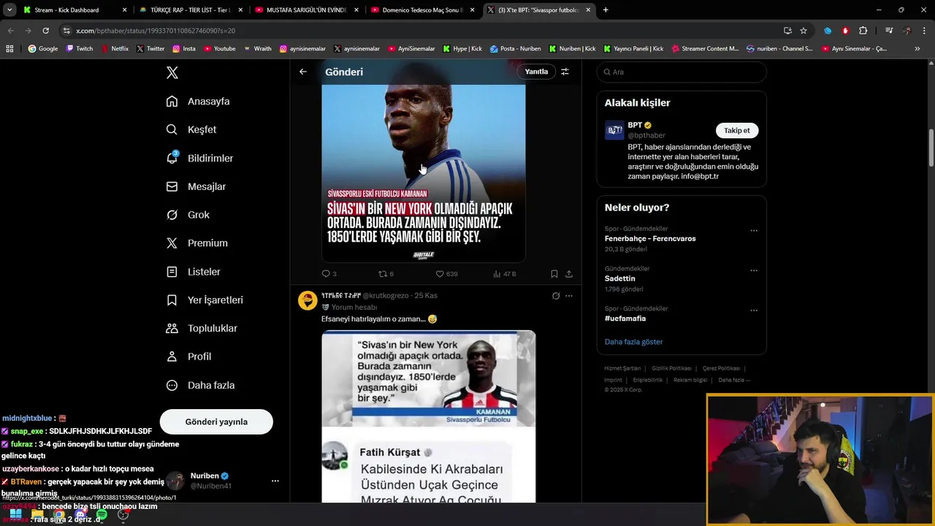Click the Ara search field
935x526 pixels.
click(x=682, y=72)
